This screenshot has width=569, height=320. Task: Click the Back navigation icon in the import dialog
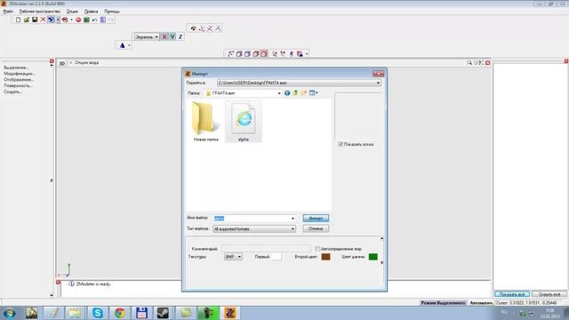coord(287,93)
